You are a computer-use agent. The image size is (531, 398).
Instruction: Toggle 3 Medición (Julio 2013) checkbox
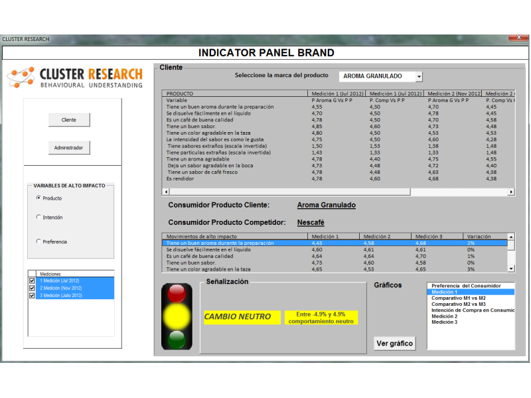[32, 296]
